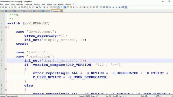
Task: Place cursor on 'switch (ENVIRONMENT)' line
Action: [x=28, y=23]
